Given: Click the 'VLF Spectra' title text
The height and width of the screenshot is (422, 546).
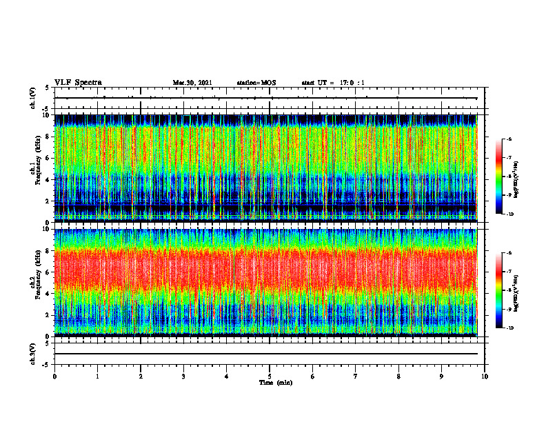Looking at the screenshot, I should click(x=78, y=83).
